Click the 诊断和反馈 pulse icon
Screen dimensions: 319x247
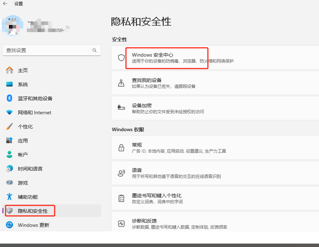122,224
